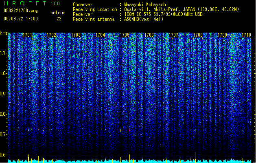Click the date stamp 05.09.22 17:00

(21, 19)
